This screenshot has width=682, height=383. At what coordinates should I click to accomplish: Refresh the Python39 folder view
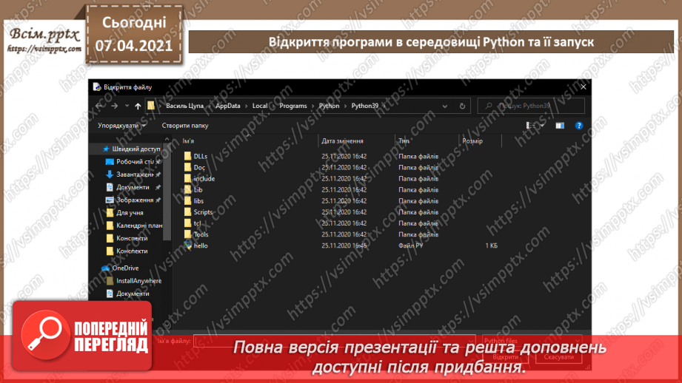tap(462, 106)
